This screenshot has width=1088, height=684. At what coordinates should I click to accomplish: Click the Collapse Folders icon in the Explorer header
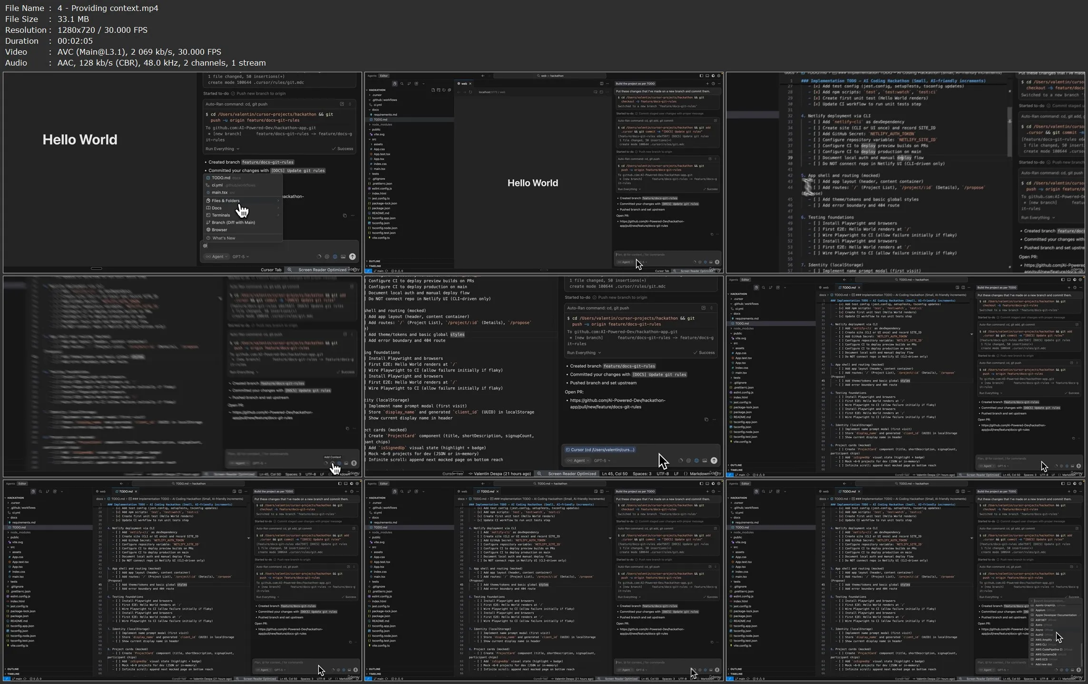(x=450, y=90)
